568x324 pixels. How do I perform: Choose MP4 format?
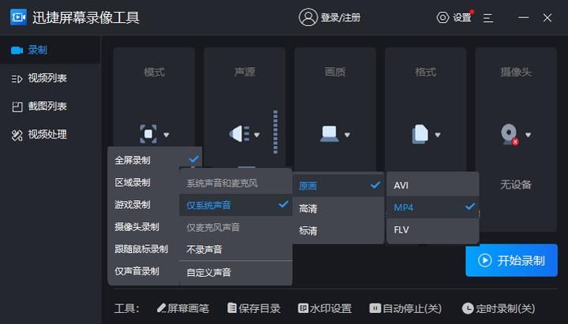point(433,207)
